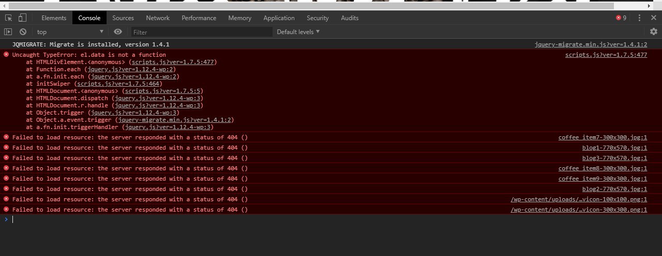
Task: Activate the inspect element picker icon
Action: click(x=8, y=18)
